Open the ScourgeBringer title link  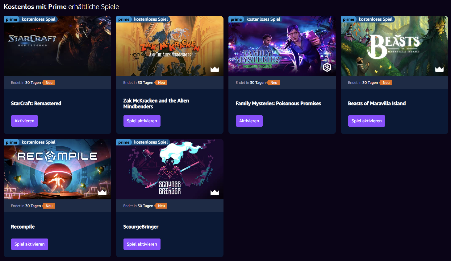pos(141,227)
